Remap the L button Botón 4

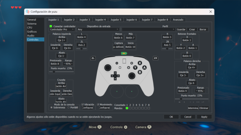point(81,37)
